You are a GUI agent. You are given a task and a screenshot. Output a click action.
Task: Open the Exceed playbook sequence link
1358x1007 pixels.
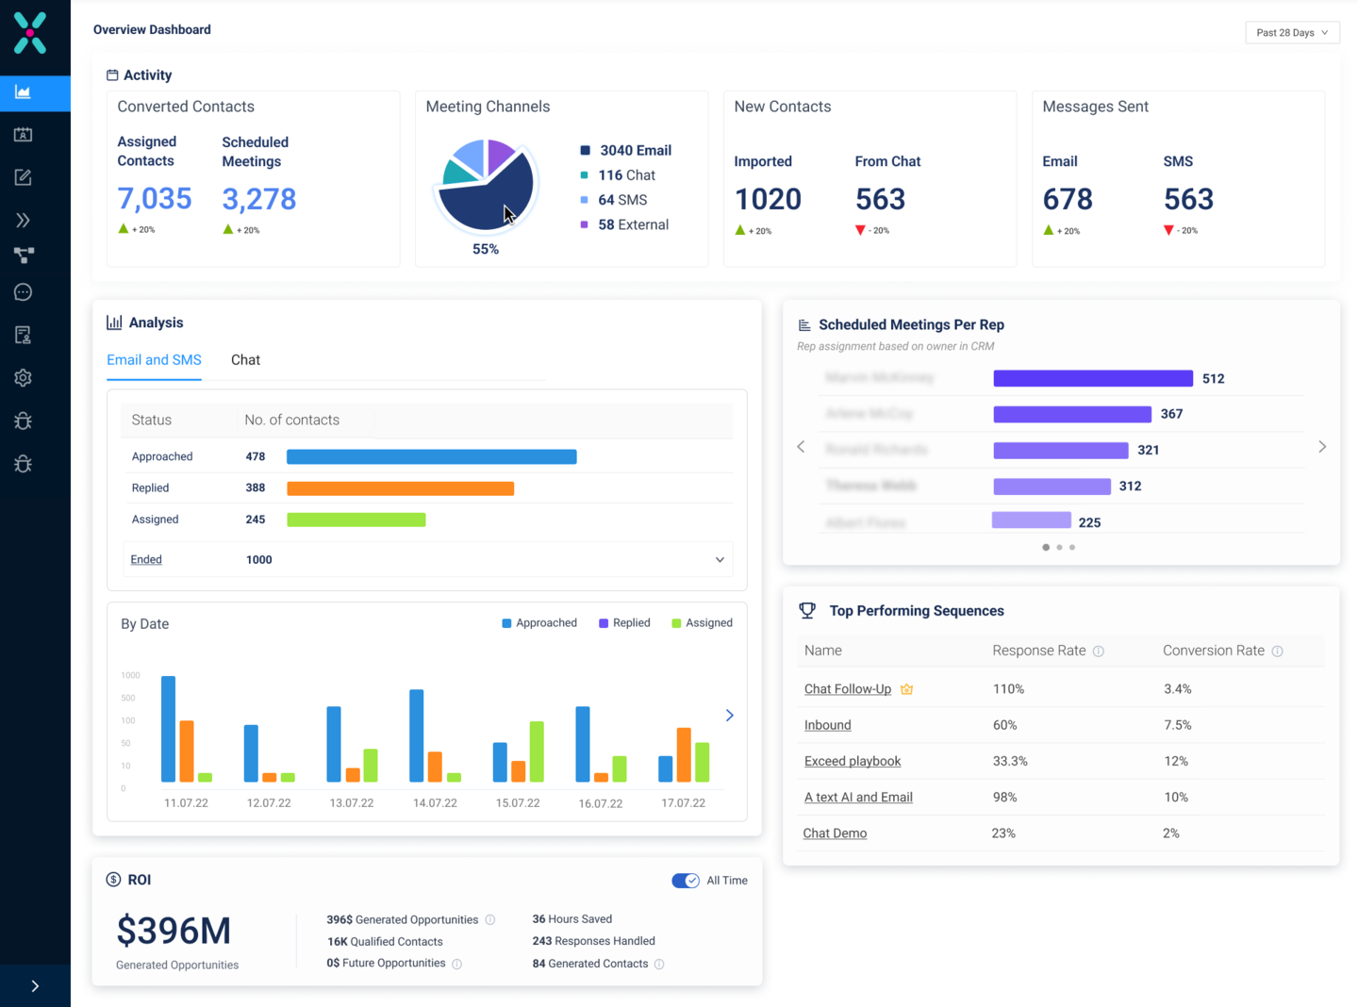[x=852, y=761]
